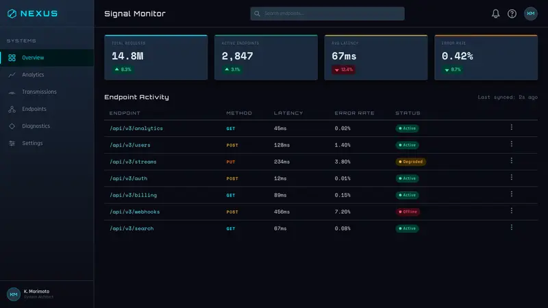
Task: Click Offline status badge for webhooks
Action: [x=408, y=211]
